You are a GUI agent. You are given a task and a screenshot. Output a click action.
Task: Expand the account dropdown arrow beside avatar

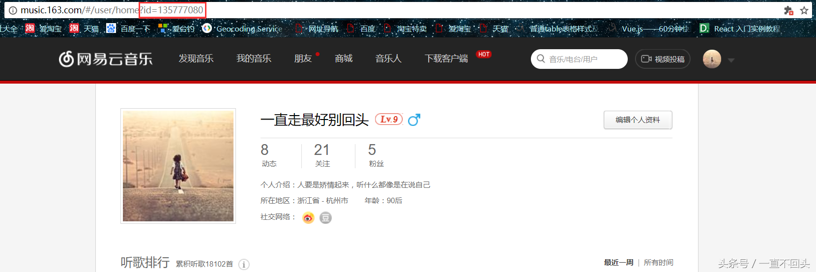731,60
